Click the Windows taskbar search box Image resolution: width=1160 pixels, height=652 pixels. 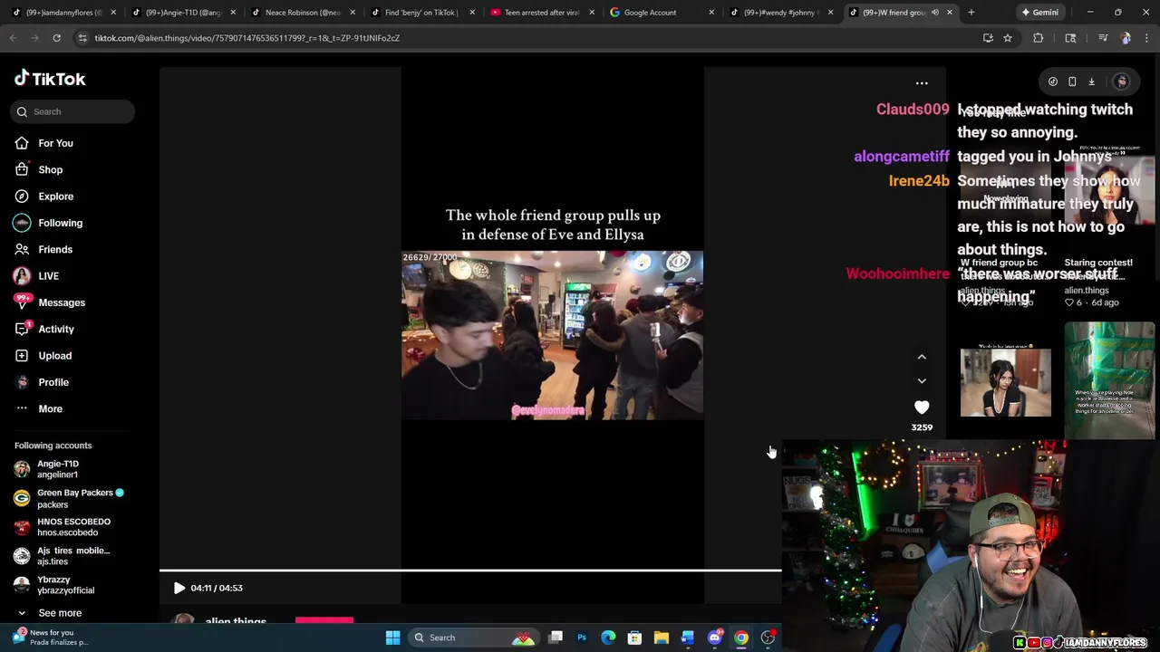[473, 638]
